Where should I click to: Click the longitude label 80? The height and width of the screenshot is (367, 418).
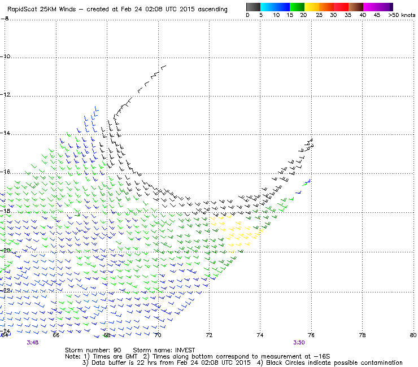pyautogui.click(x=413, y=335)
